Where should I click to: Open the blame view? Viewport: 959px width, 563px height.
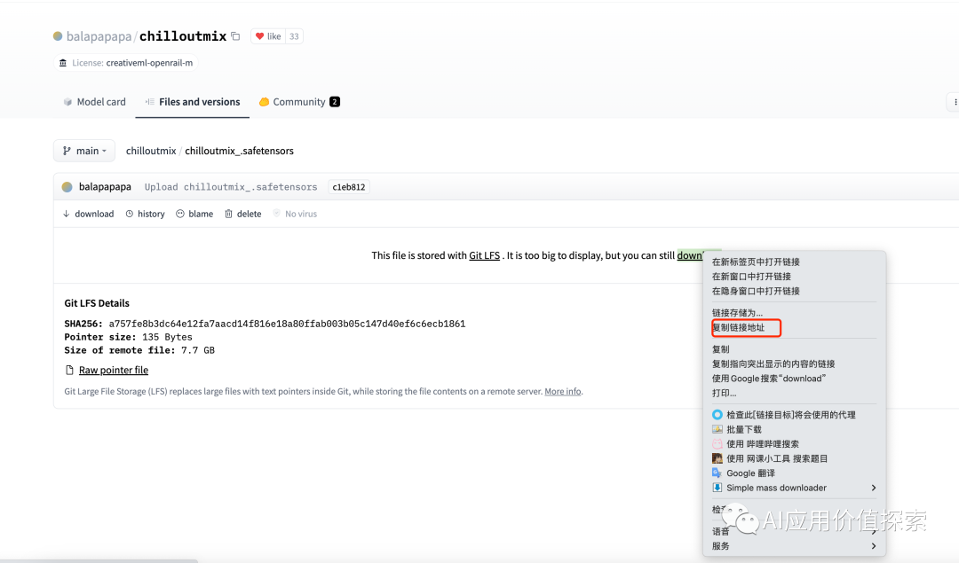[194, 214]
